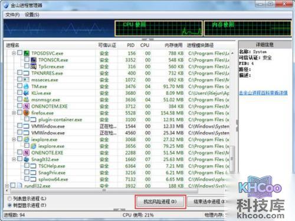The height and width of the screenshot is (221, 295).
Task: Click the CPU usage graph
Action: pos(159,28)
